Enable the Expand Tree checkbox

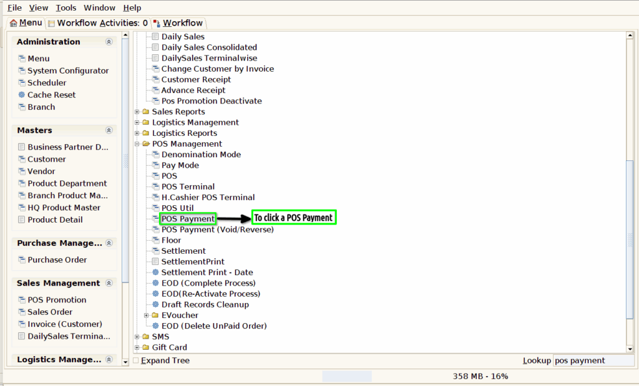[136, 360]
